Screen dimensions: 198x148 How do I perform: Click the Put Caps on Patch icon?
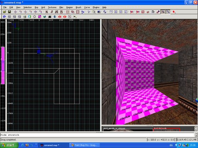[25, 17]
